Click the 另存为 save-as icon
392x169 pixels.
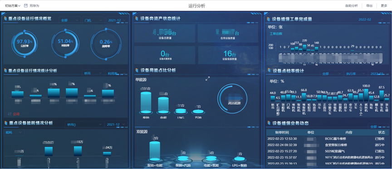pyautogui.click(x=25, y=5)
